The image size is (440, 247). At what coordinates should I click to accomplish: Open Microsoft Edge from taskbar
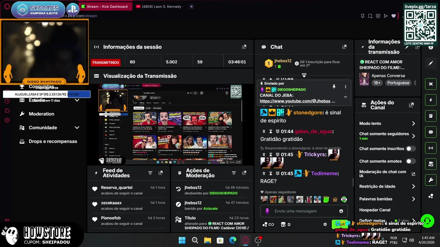point(233,240)
